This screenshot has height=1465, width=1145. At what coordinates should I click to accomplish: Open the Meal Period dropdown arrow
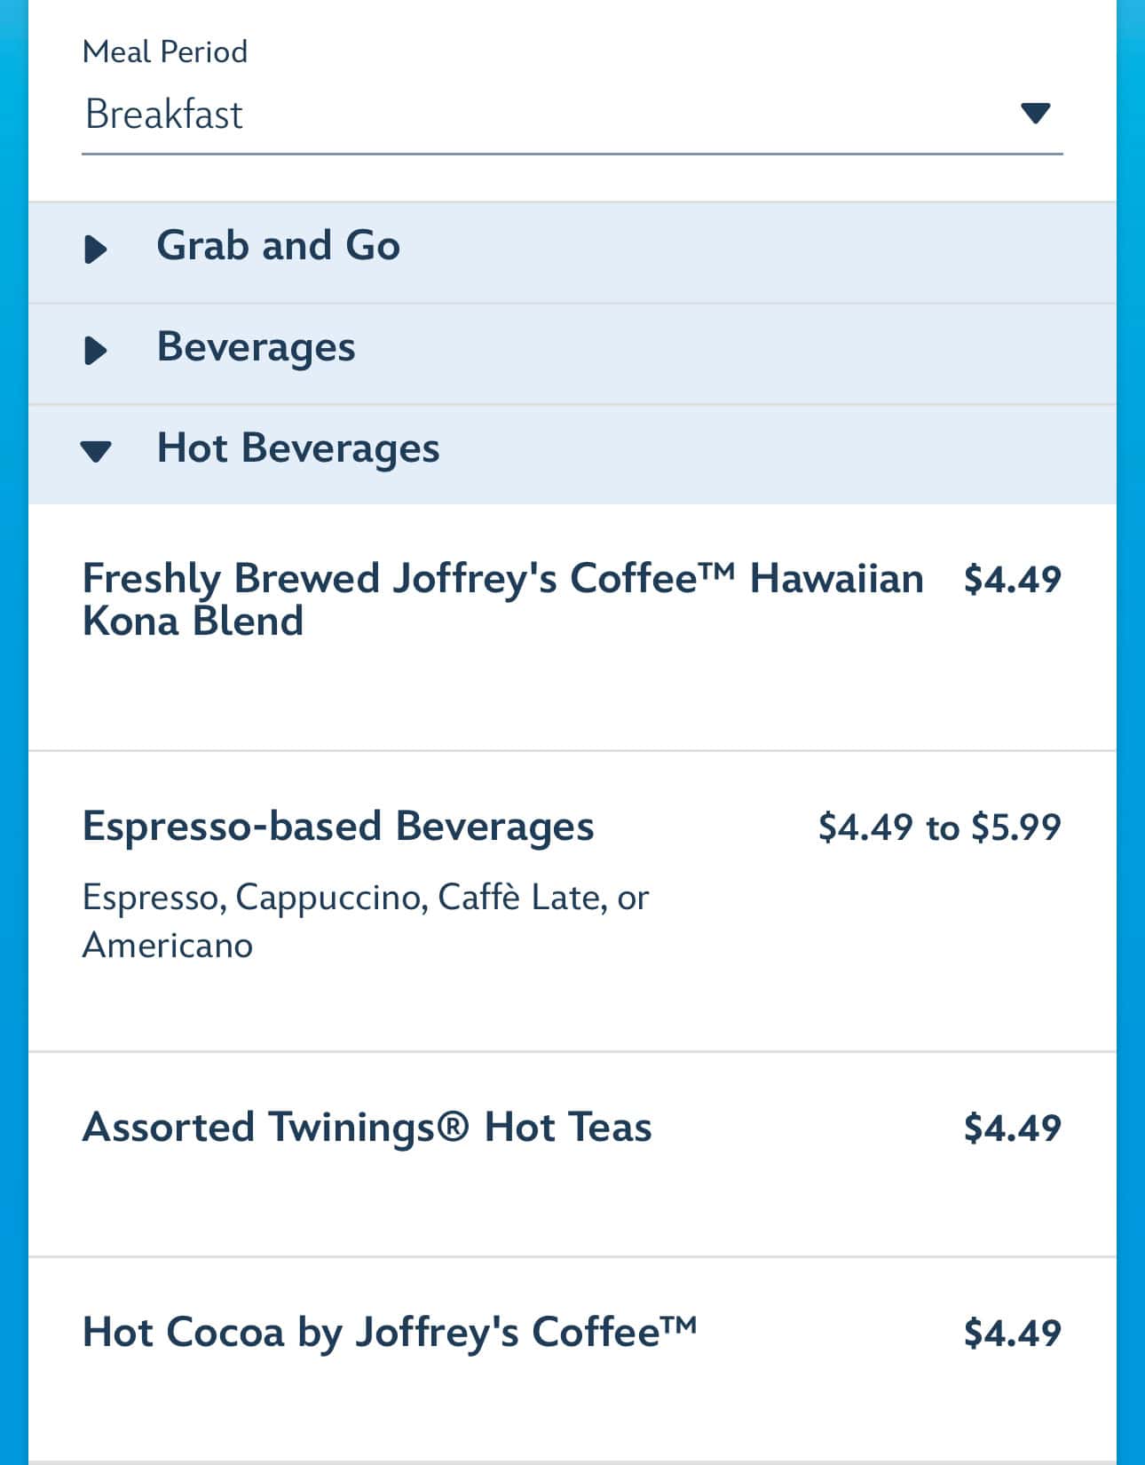[x=1035, y=113]
